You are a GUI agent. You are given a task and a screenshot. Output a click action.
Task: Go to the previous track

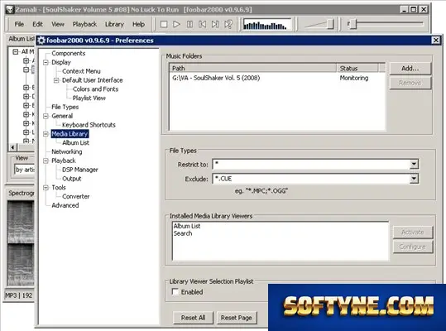pos(202,25)
